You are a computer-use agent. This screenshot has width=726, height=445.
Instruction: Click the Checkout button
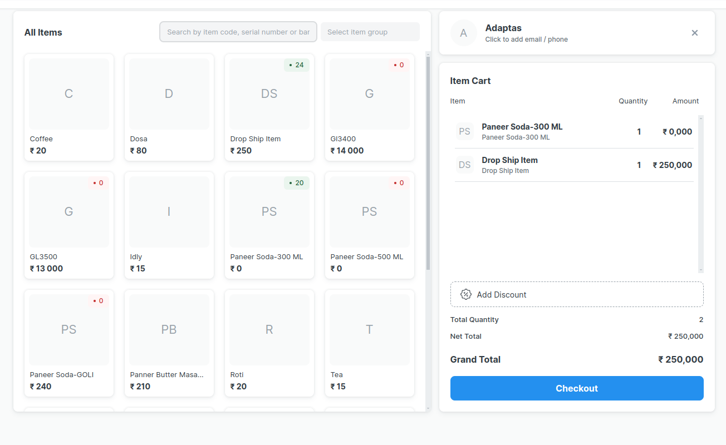coord(577,388)
